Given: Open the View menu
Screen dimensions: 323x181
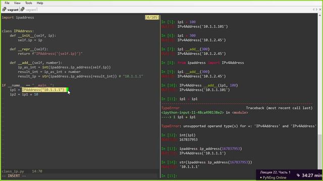Looking at the screenshot, I should click(x=17, y=3).
